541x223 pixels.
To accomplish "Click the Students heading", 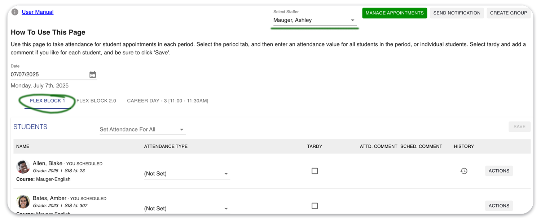I will pyautogui.click(x=30, y=127).
